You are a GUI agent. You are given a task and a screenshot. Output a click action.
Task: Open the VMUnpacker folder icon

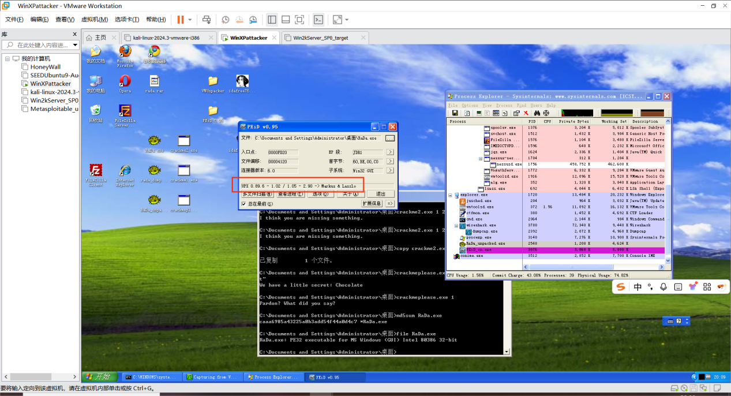(213, 83)
